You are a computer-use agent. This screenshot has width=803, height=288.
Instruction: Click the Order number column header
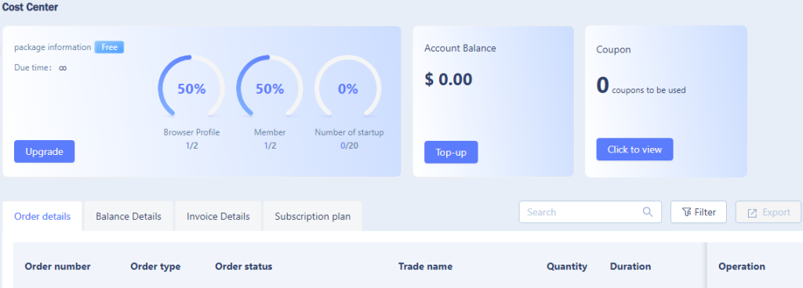tap(58, 267)
